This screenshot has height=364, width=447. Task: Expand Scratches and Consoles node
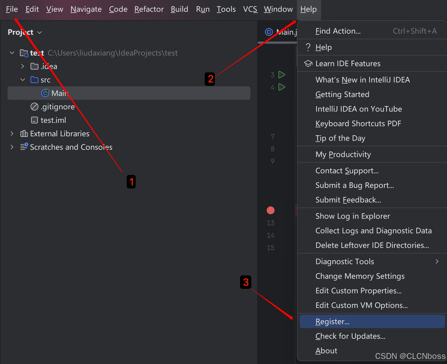coord(12,147)
